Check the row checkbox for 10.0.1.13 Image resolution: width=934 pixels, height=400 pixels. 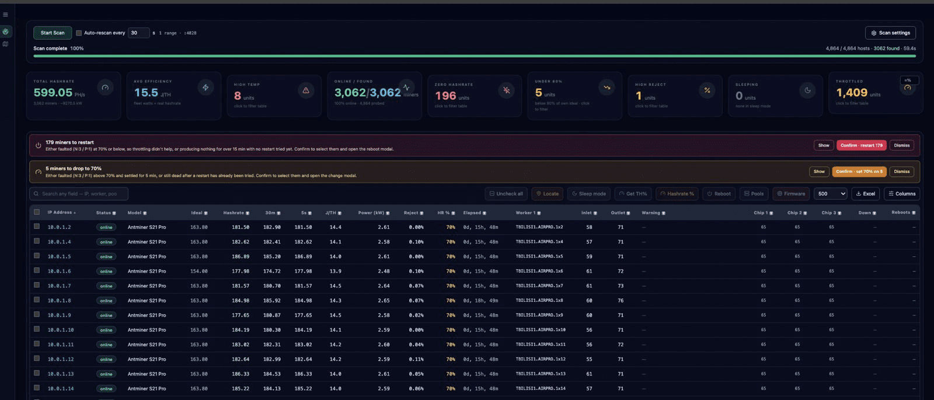click(37, 373)
